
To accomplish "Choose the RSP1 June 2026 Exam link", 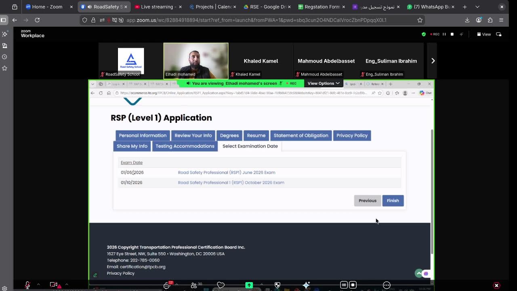I will (x=227, y=173).
